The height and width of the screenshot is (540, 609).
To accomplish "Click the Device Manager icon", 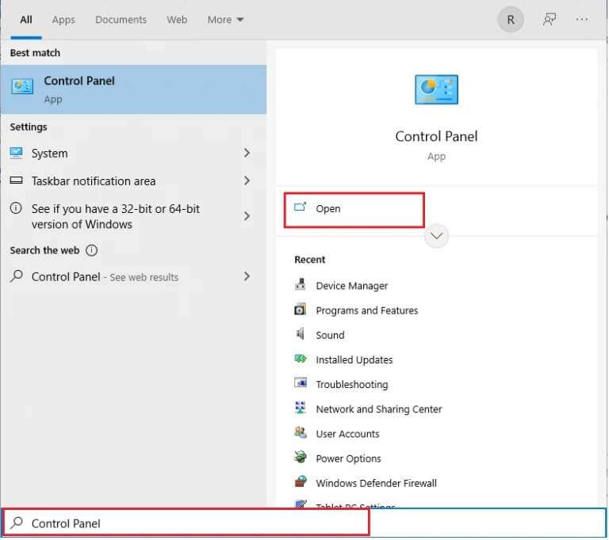I will pos(301,285).
